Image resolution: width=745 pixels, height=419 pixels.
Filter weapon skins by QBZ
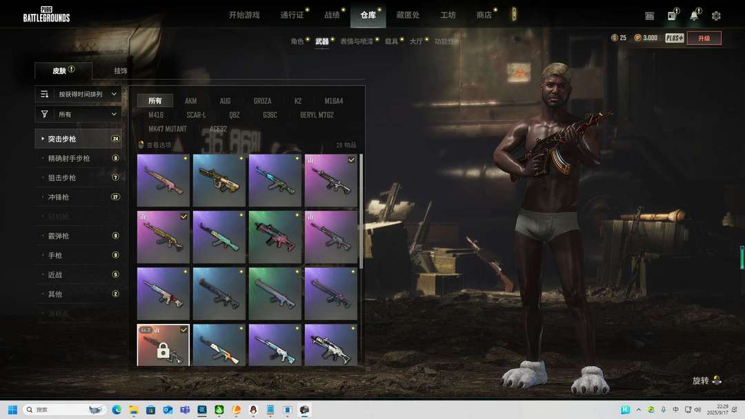click(x=235, y=115)
